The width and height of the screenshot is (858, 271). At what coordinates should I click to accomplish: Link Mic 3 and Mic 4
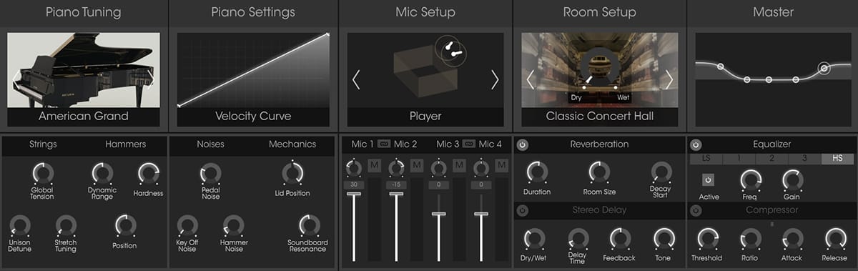click(x=468, y=144)
